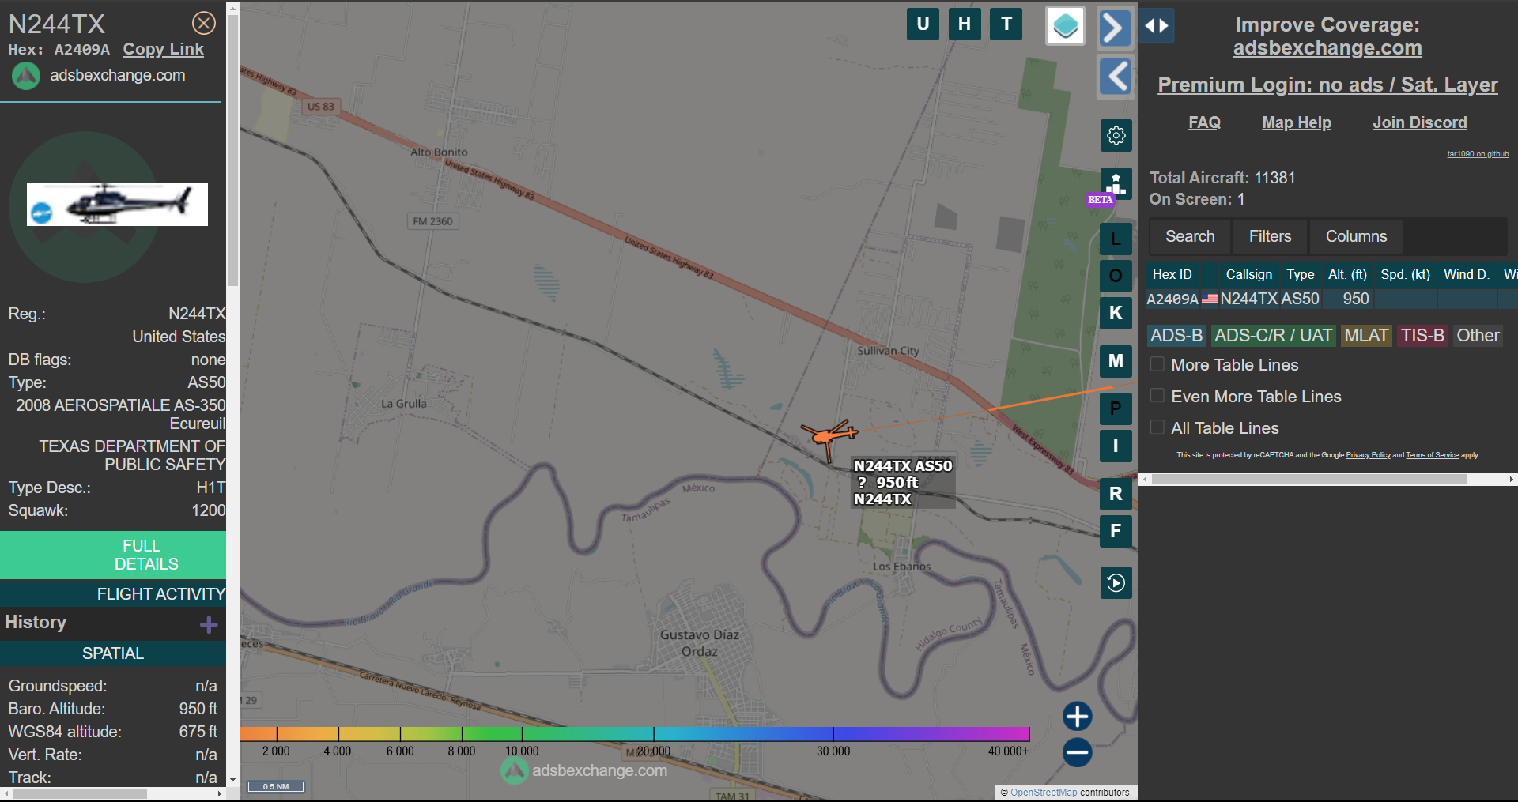Toggle the R map button
This screenshot has width=1518, height=802.
click(1116, 494)
